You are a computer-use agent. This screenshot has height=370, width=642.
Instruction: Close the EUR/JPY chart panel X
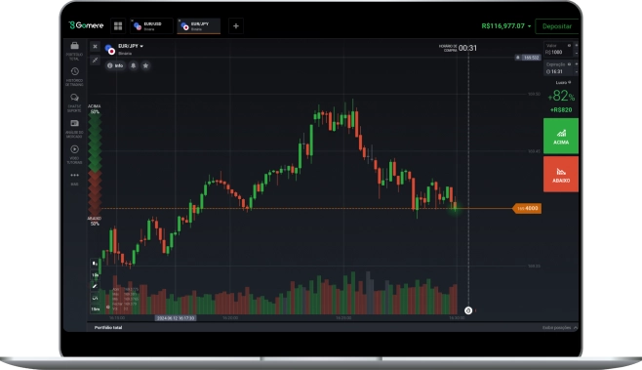[x=95, y=46]
